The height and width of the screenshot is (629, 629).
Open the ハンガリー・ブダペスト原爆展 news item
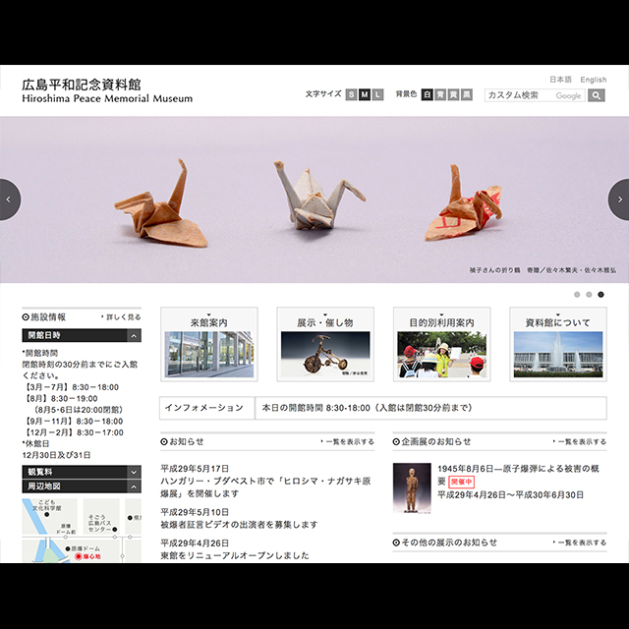coord(265,487)
